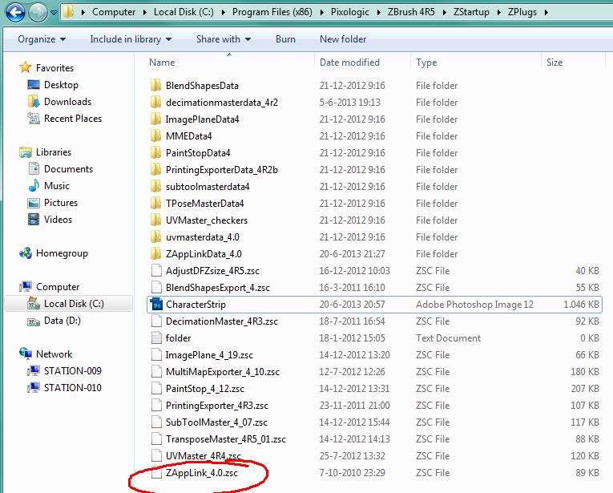The width and height of the screenshot is (613, 493).
Task: Click the Data (D:) drive icon
Action: 34,321
